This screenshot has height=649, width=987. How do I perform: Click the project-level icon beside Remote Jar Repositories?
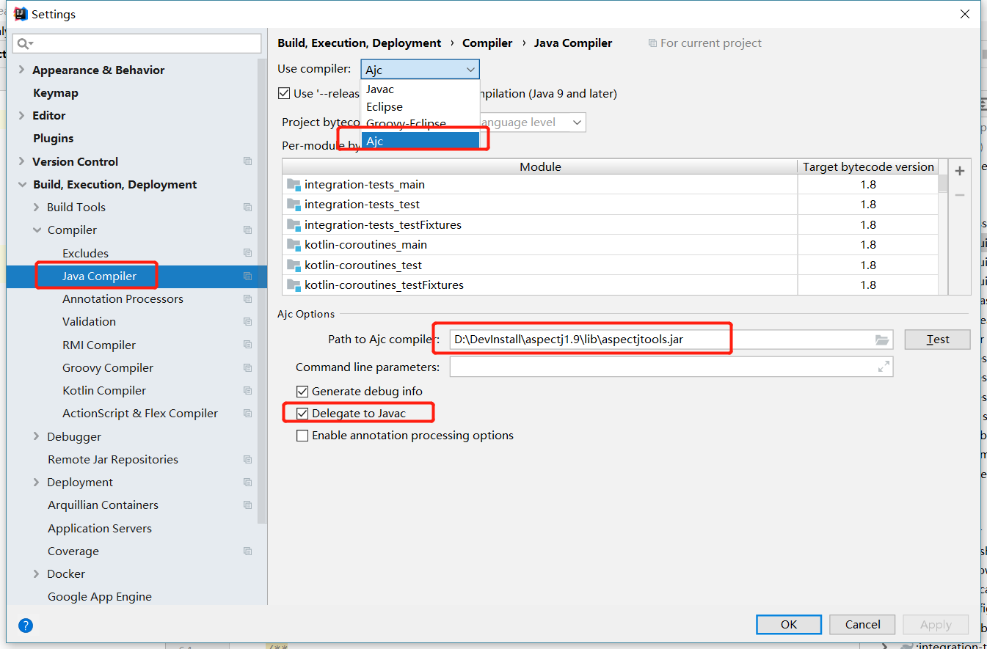coord(247,460)
